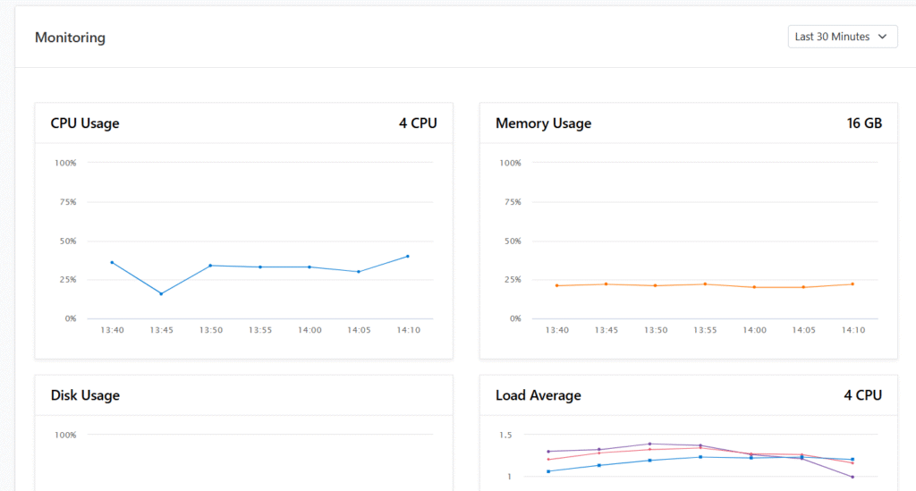Select the Memory Usage data point at 14:00
The height and width of the screenshot is (491, 916).
click(754, 287)
